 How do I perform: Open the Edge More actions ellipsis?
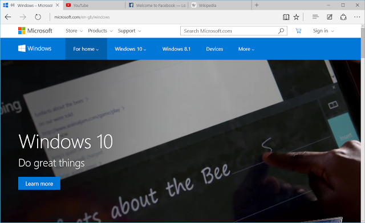(357, 17)
